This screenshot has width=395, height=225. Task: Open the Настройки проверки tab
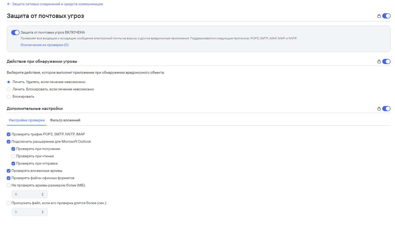point(27,120)
